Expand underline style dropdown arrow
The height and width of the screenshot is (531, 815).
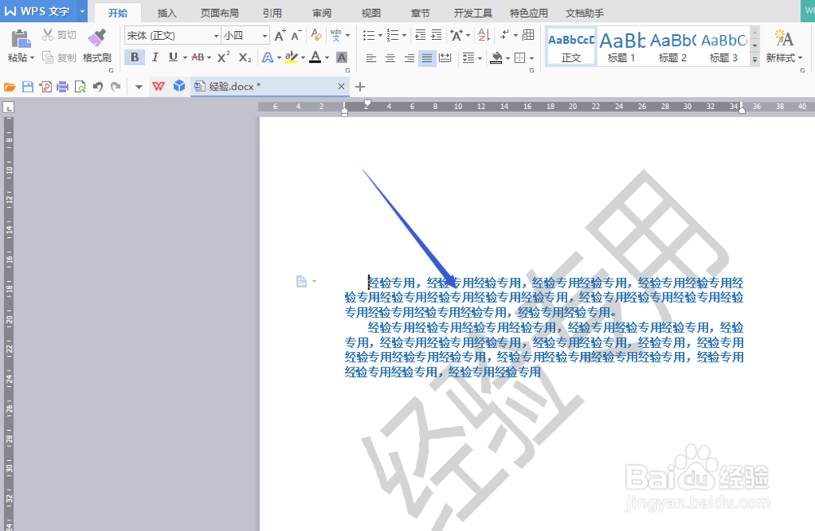click(185, 58)
